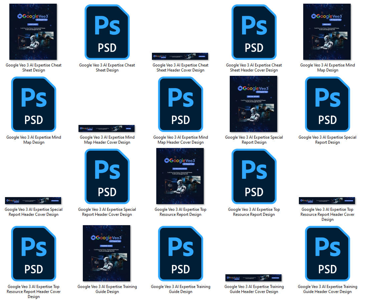The height and width of the screenshot is (302, 367).
Task: Select the name under Cheat Sheet Header Cover PSD icon
Action: (x=254, y=68)
